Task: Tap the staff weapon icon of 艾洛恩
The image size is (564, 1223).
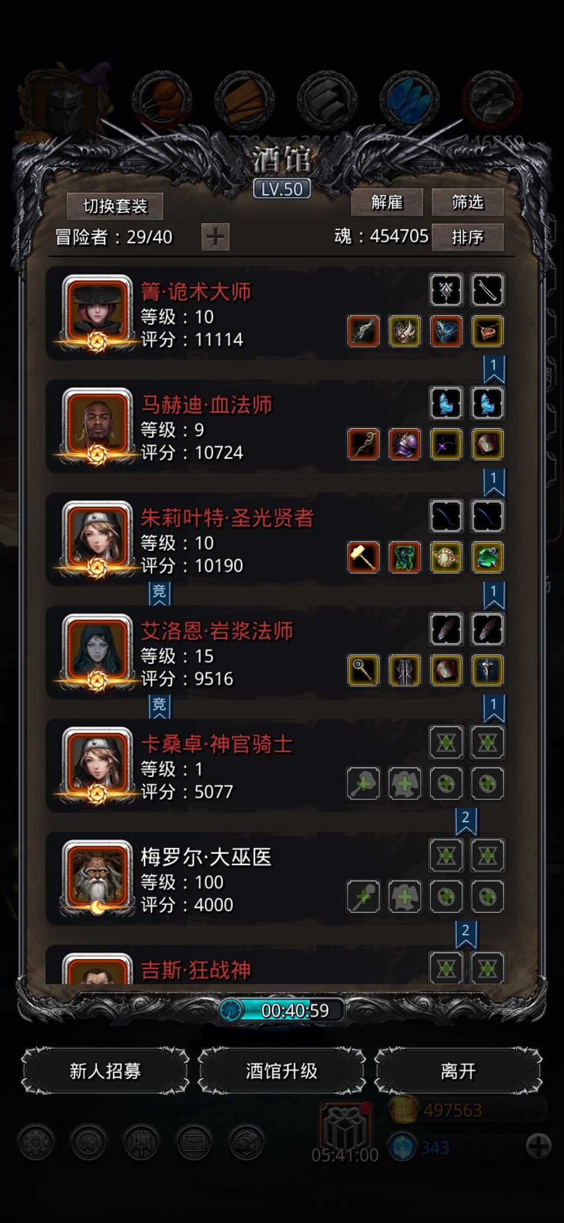Action: coord(363,671)
